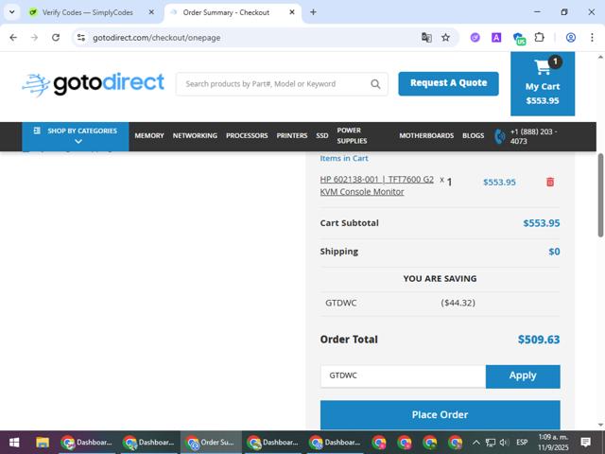
Task: Open the My Cart shopping cart icon
Action: click(x=543, y=67)
